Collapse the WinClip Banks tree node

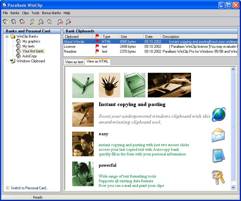[7, 37]
